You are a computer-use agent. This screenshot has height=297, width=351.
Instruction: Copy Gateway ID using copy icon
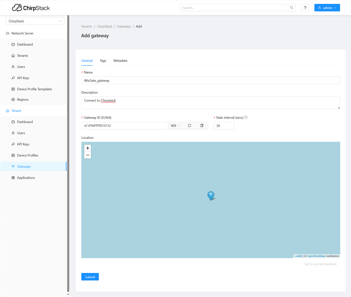[x=202, y=126]
